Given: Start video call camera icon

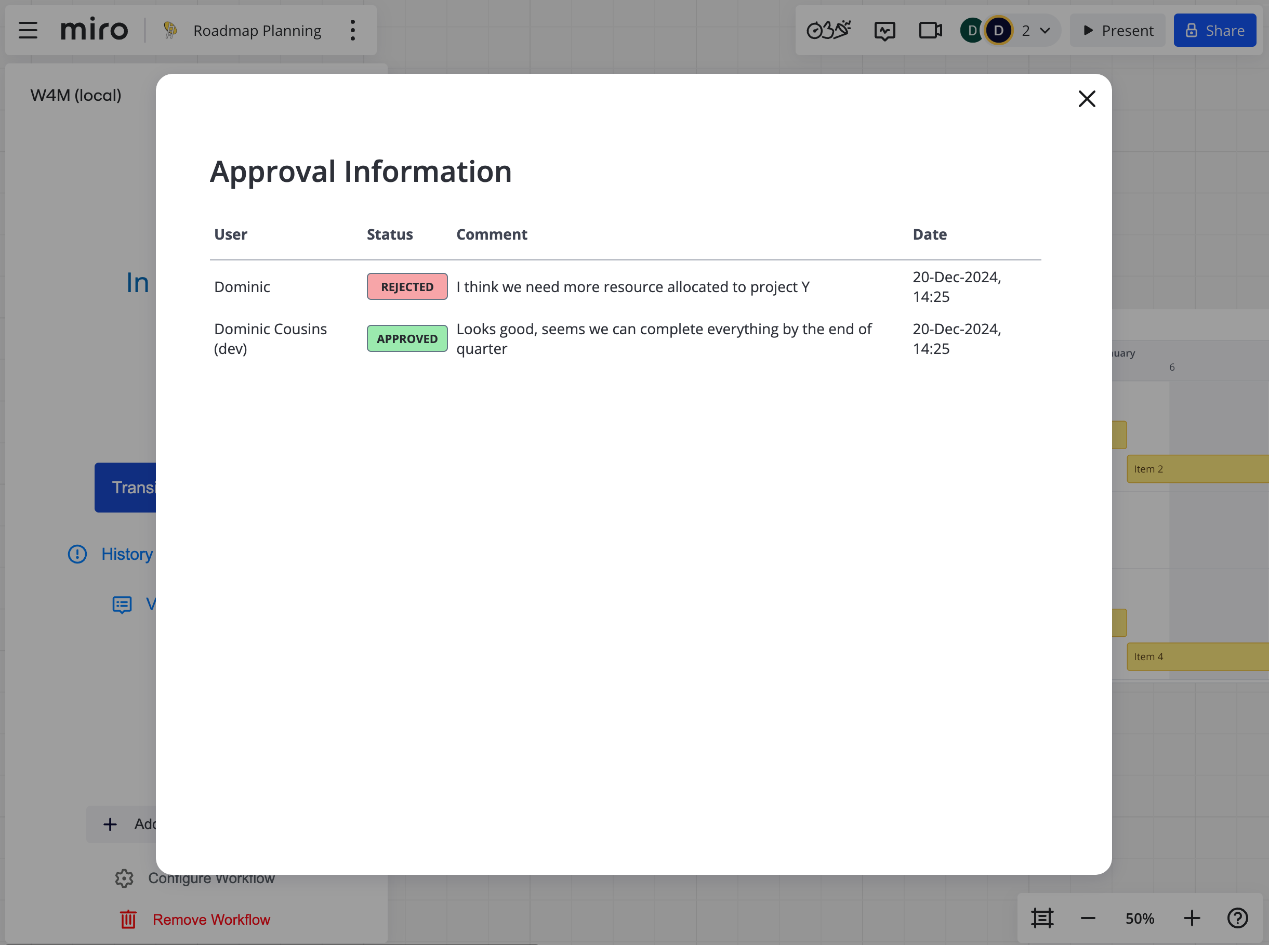Looking at the screenshot, I should tap(931, 30).
